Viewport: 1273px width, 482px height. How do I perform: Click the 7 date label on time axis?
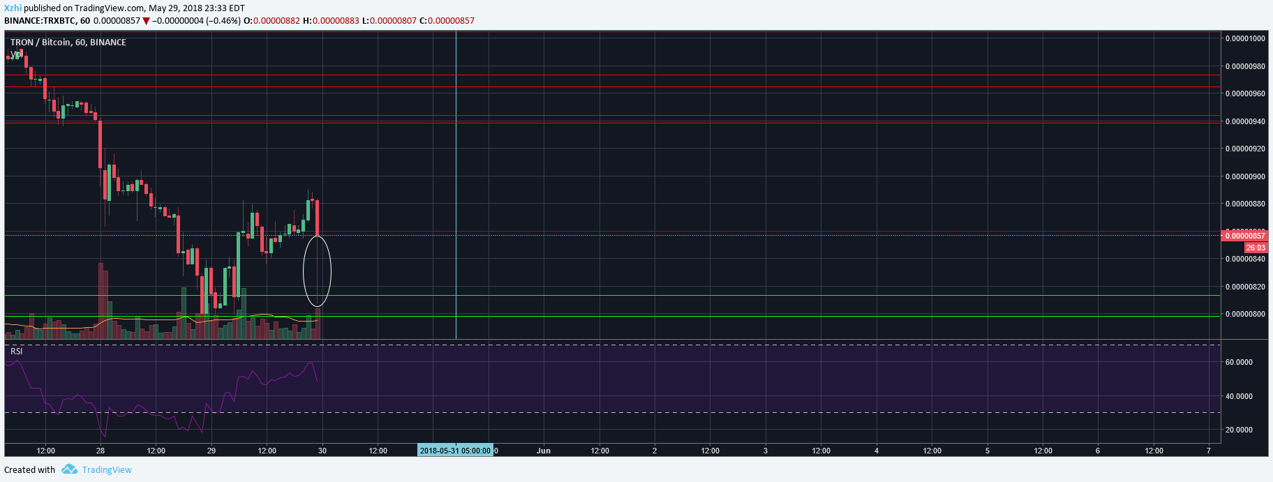[1209, 451]
